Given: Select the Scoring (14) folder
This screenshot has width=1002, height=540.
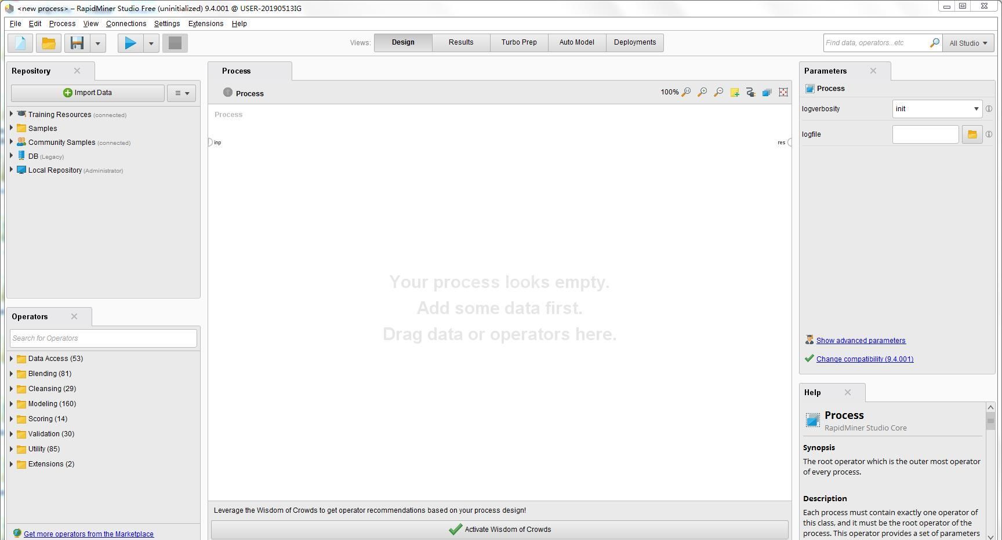Looking at the screenshot, I should [x=48, y=419].
